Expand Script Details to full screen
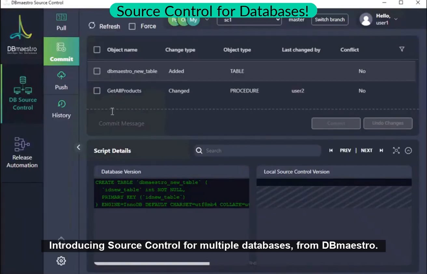 [x=396, y=151]
